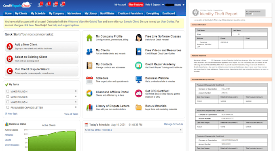
Task: Open the Sample Client link
Action: point(131,21)
